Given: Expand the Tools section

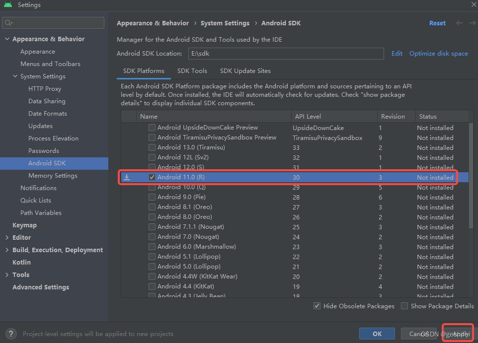Looking at the screenshot, I should tap(7, 275).
